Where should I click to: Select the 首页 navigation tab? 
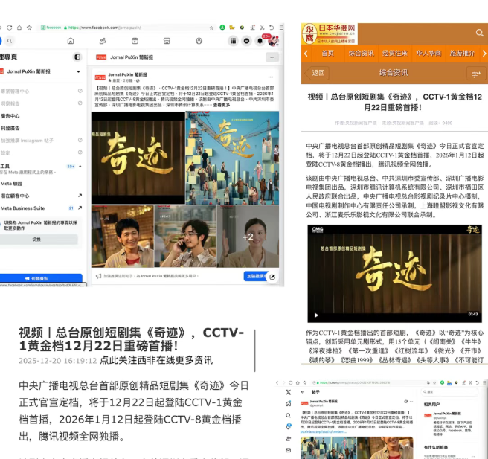point(327,54)
